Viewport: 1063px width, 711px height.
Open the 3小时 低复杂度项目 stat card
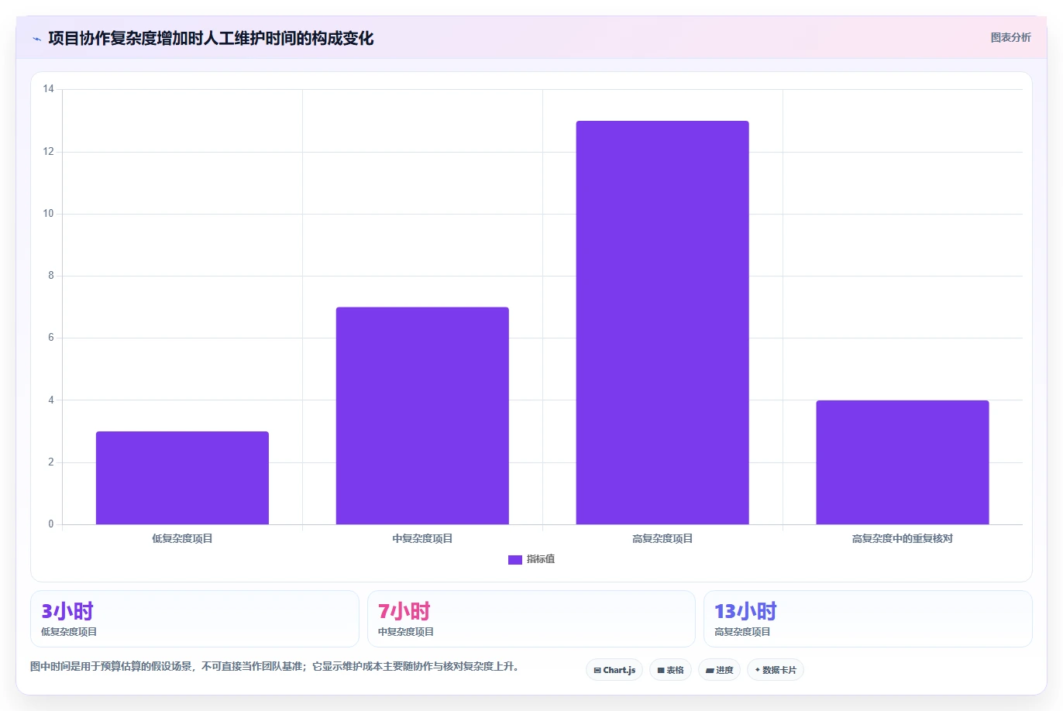[194, 619]
